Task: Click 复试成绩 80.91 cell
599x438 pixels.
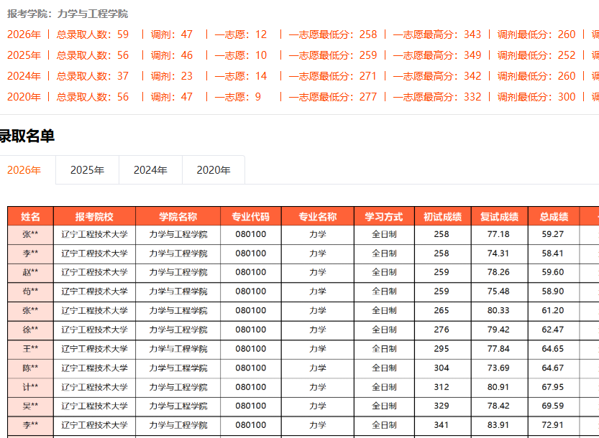Action: [498, 387]
